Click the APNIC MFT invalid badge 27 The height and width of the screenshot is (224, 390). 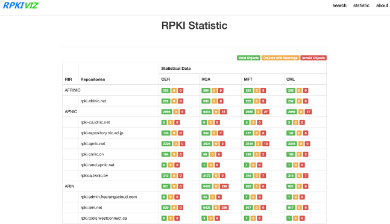266,112
